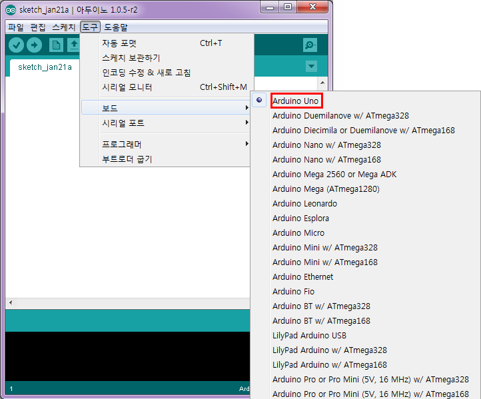Image resolution: width=481 pixels, height=399 pixels.
Task: Maximize the Arduino window
Action: 288,7
